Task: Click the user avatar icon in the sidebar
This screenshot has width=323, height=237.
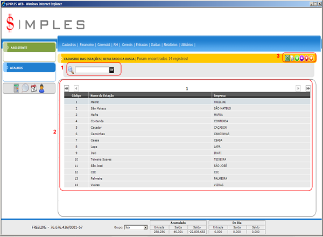Action: point(41,88)
